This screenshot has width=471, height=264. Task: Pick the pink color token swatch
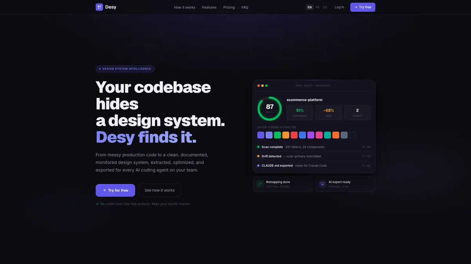pos(319,135)
